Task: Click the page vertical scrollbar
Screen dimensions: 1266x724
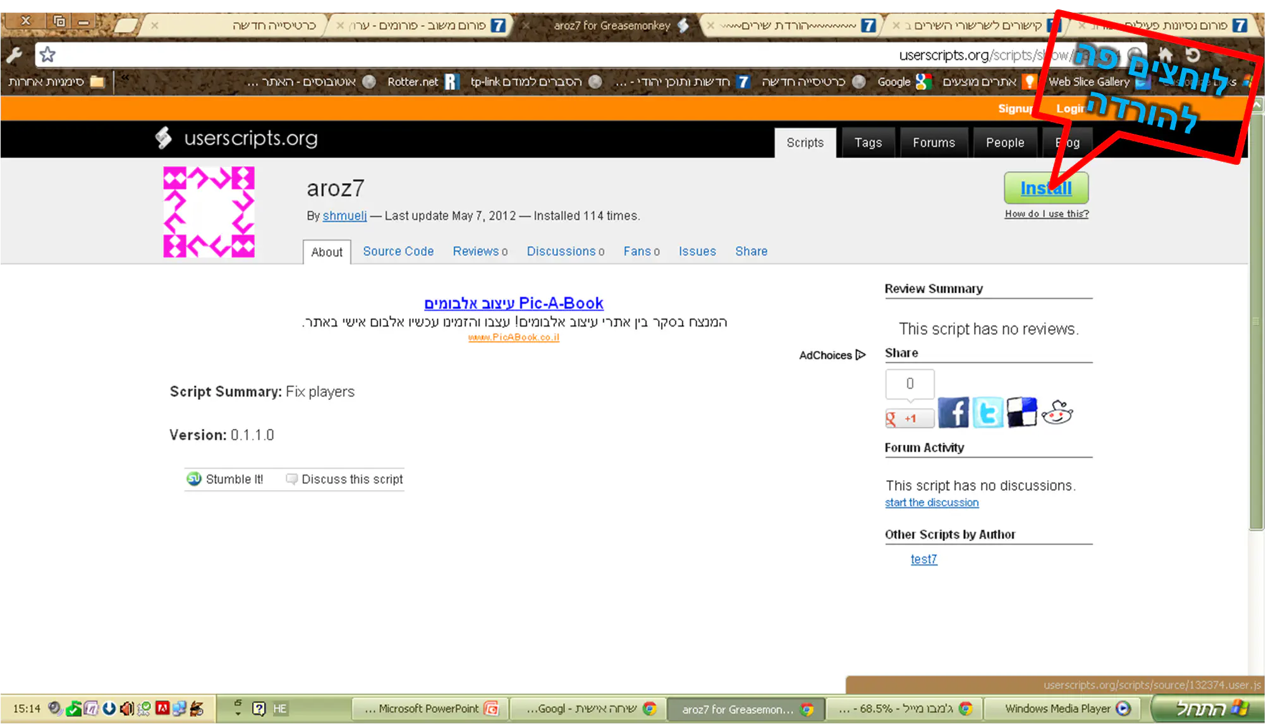Action: pos(1257,316)
